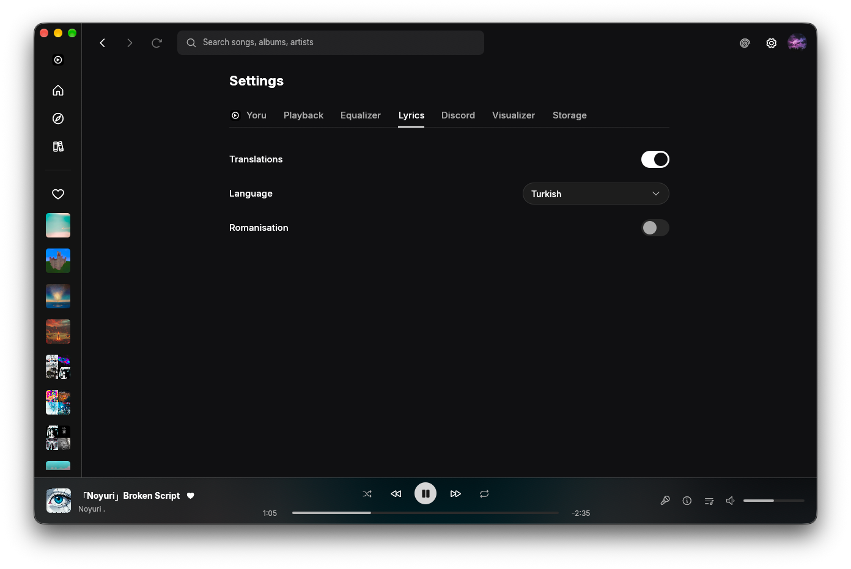Switch to the Playback tab

click(x=303, y=115)
